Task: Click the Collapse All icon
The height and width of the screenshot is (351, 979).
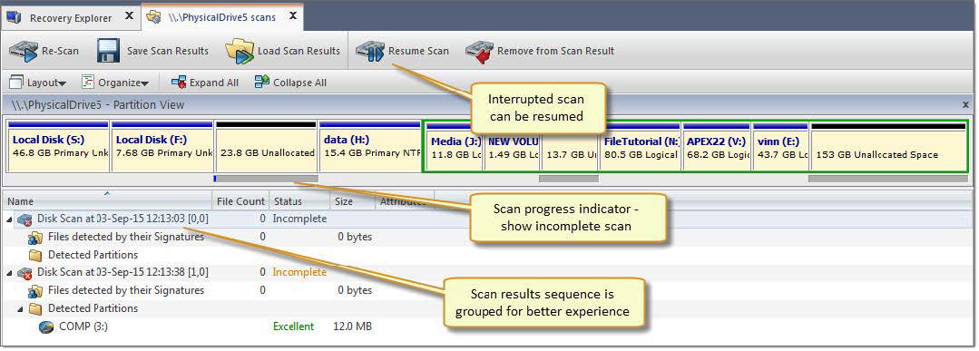Action: (262, 82)
